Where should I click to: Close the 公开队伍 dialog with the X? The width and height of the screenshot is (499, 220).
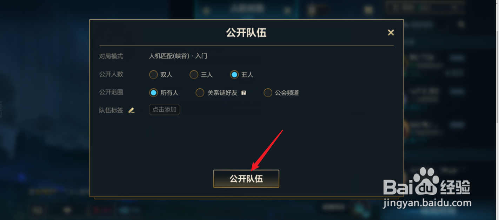point(391,33)
